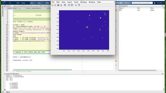
Task: Set breakpoint at line 30
Action: (x=9, y=57)
